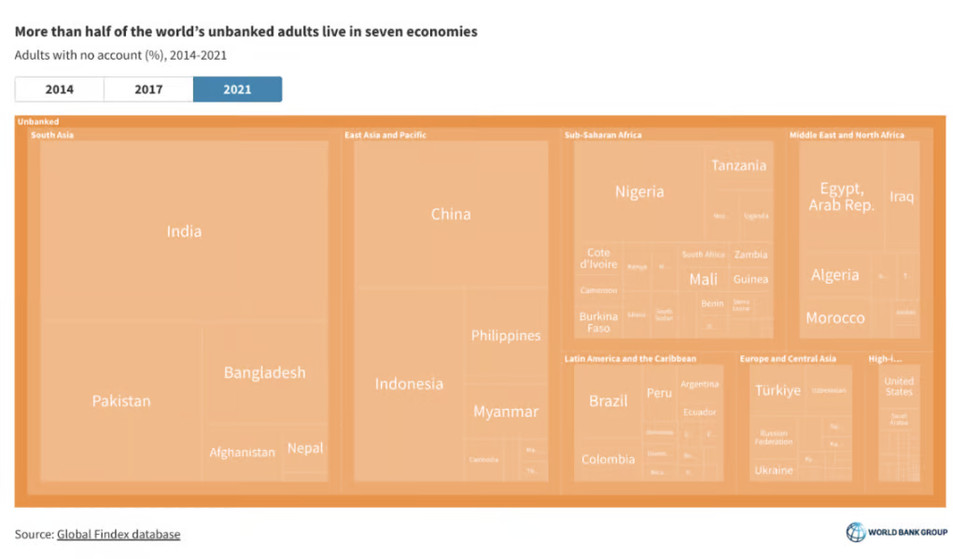Select the Myanmar tile

pyautogui.click(x=506, y=412)
